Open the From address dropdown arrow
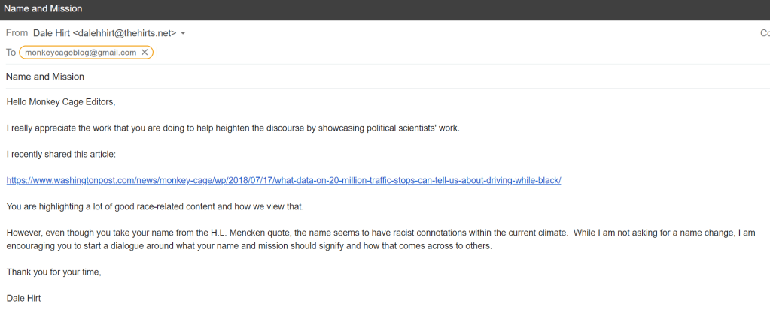770x316 pixels. click(183, 33)
